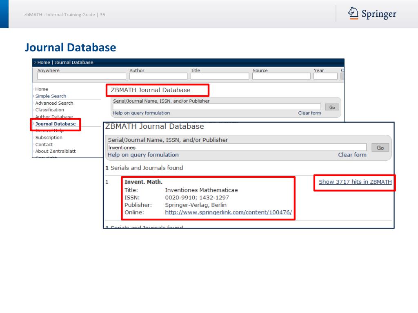Open the springerlink.com/content/100476 URL
This screenshot has height=313, width=418.
pos(229,212)
